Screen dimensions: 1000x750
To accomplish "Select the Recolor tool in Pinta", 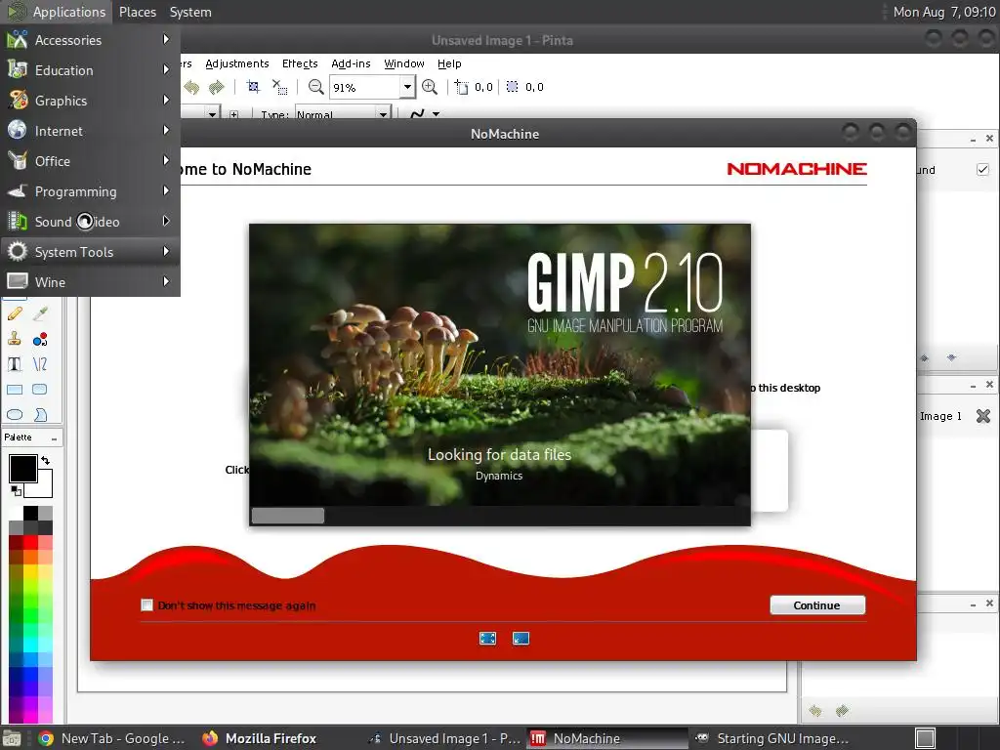I will [39, 339].
